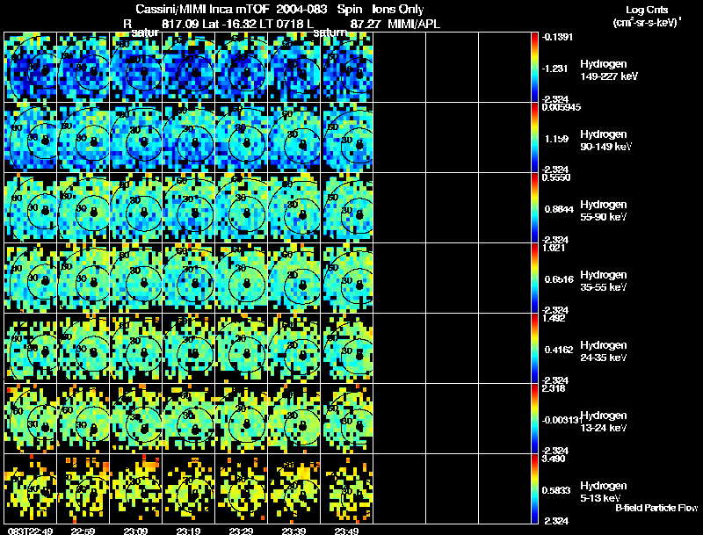This screenshot has height=535, width=703.
Task: Click the 'Ions Only' text in title
Action: point(398,10)
